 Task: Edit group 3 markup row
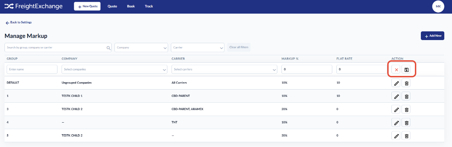[396, 110]
